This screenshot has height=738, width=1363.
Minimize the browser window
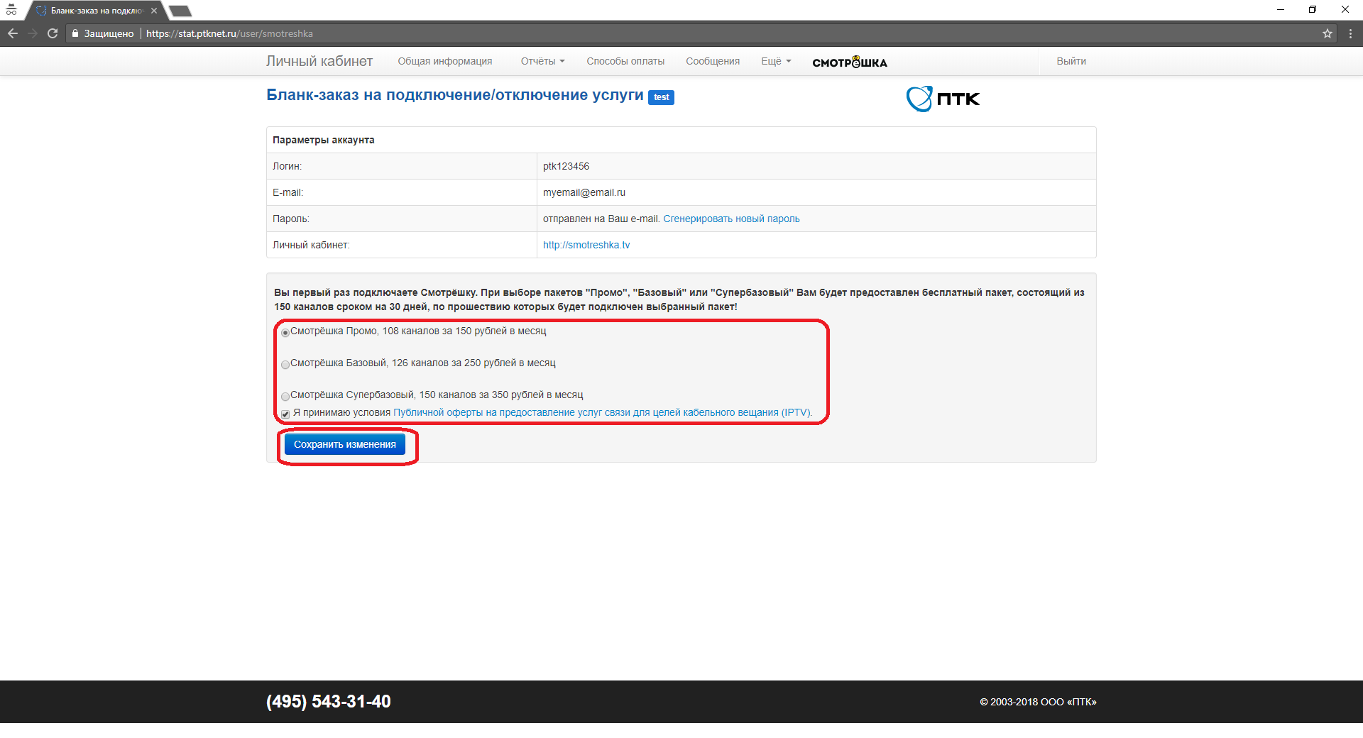[1281, 10]
